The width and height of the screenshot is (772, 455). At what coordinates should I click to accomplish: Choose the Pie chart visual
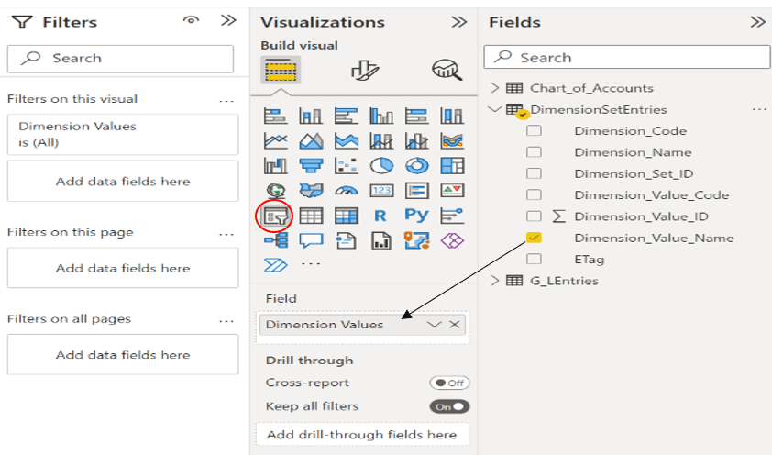[x=381, y=166]
